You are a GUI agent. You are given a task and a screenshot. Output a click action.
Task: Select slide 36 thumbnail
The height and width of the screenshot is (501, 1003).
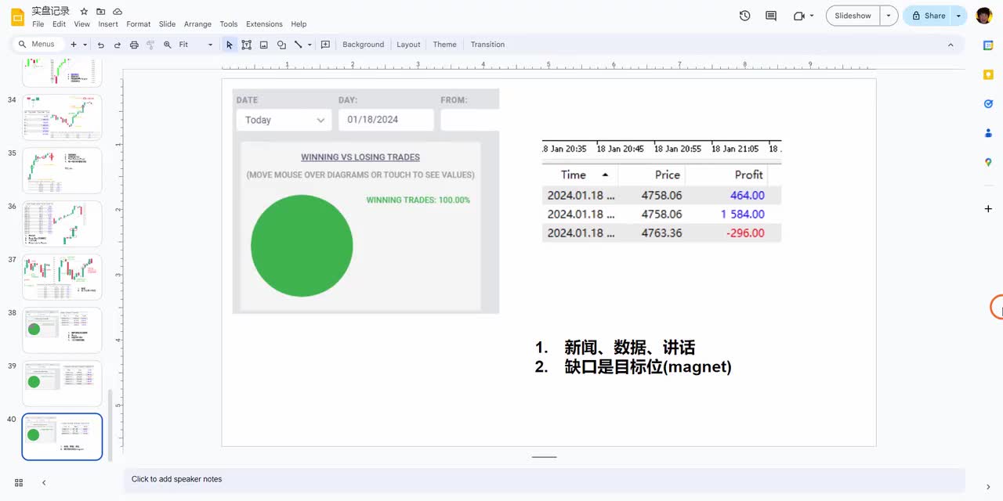(x=62, y=224)
